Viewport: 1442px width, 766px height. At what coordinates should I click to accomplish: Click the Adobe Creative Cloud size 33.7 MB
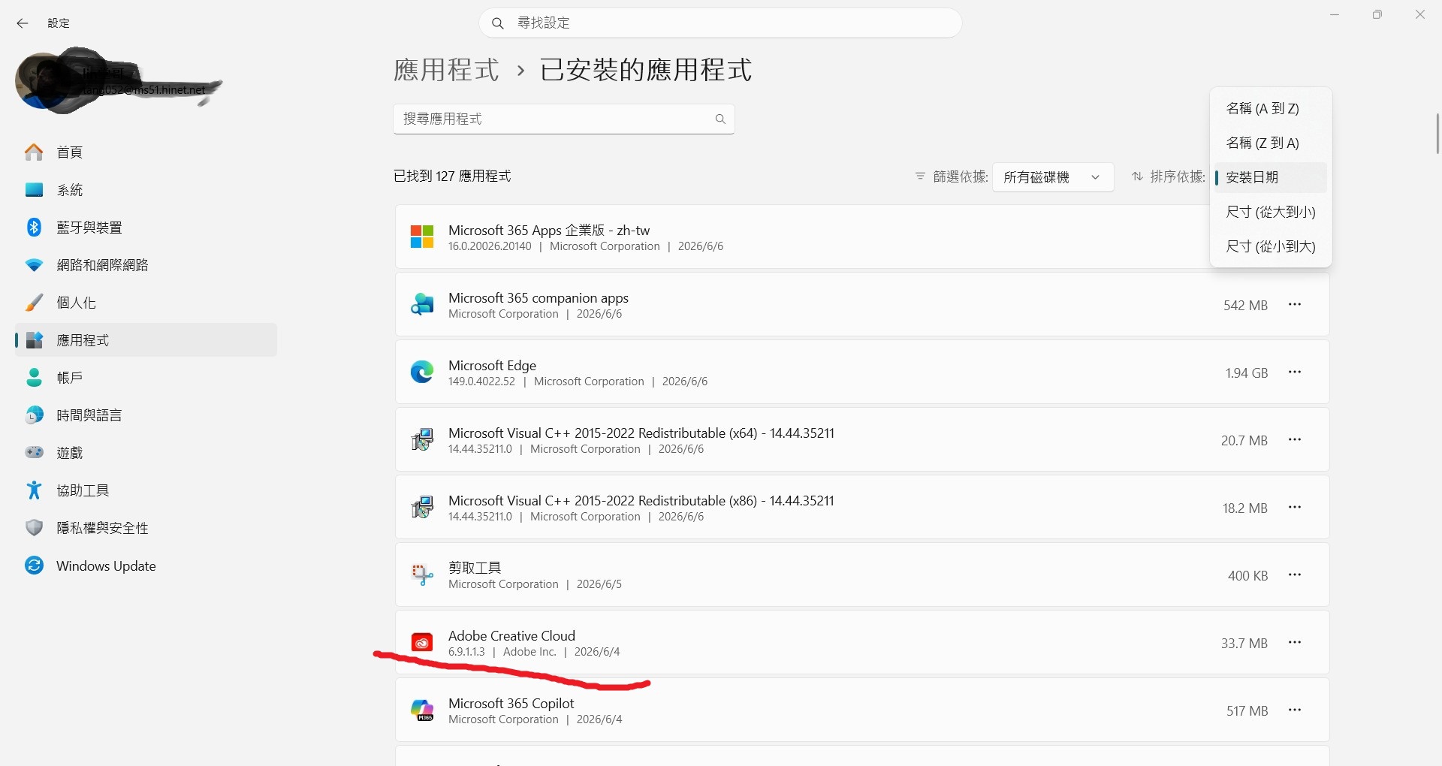click(1244, 644)
